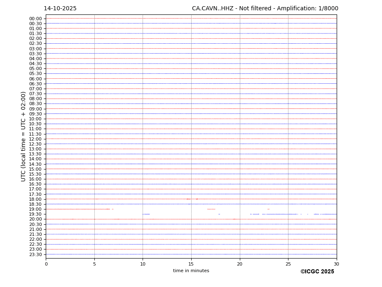Click the x-axis tick label 30
This screenshot has height=287, width=382.
click(x=336, y=264)
